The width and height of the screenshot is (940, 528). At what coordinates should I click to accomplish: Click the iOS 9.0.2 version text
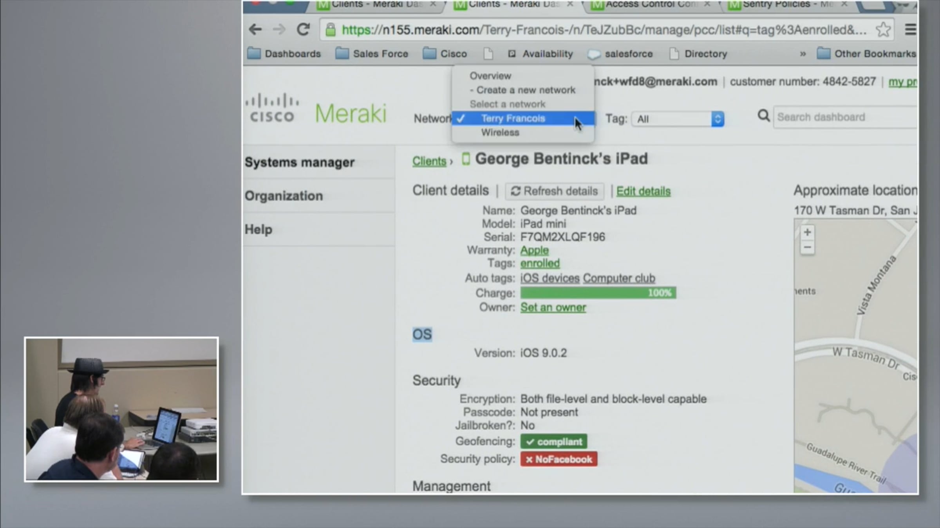[543, 353]
